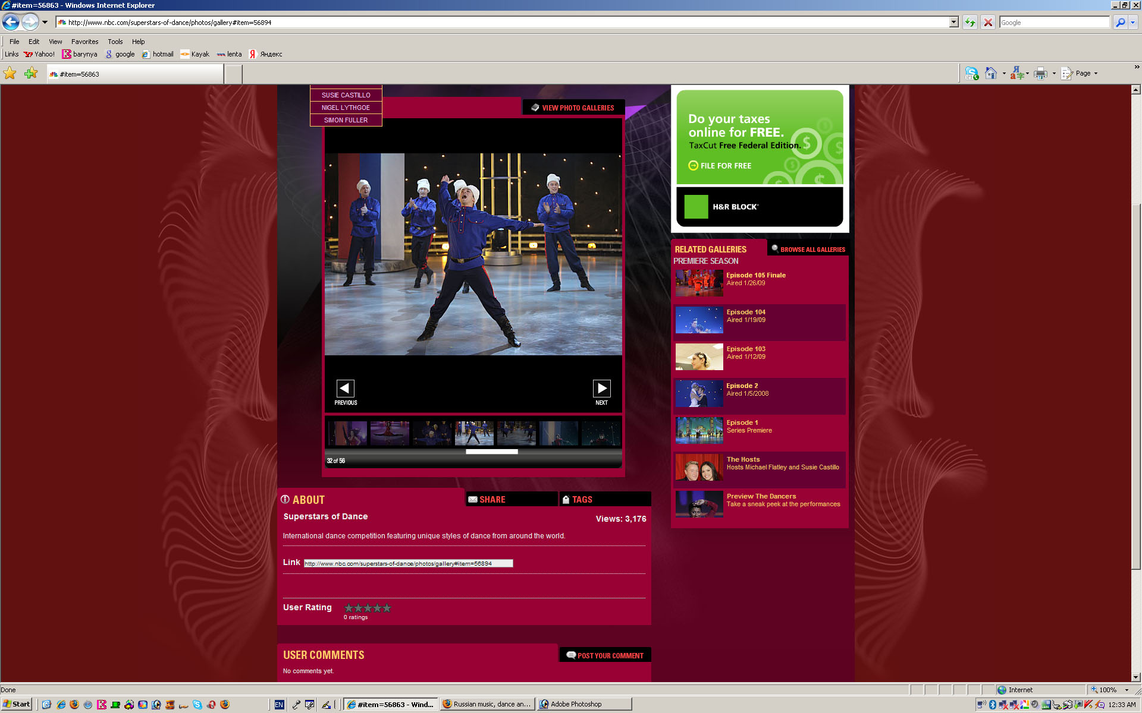The image size is (1142, 713).
Task: Show the next gallery photo
Action: (x=601, y=389)
